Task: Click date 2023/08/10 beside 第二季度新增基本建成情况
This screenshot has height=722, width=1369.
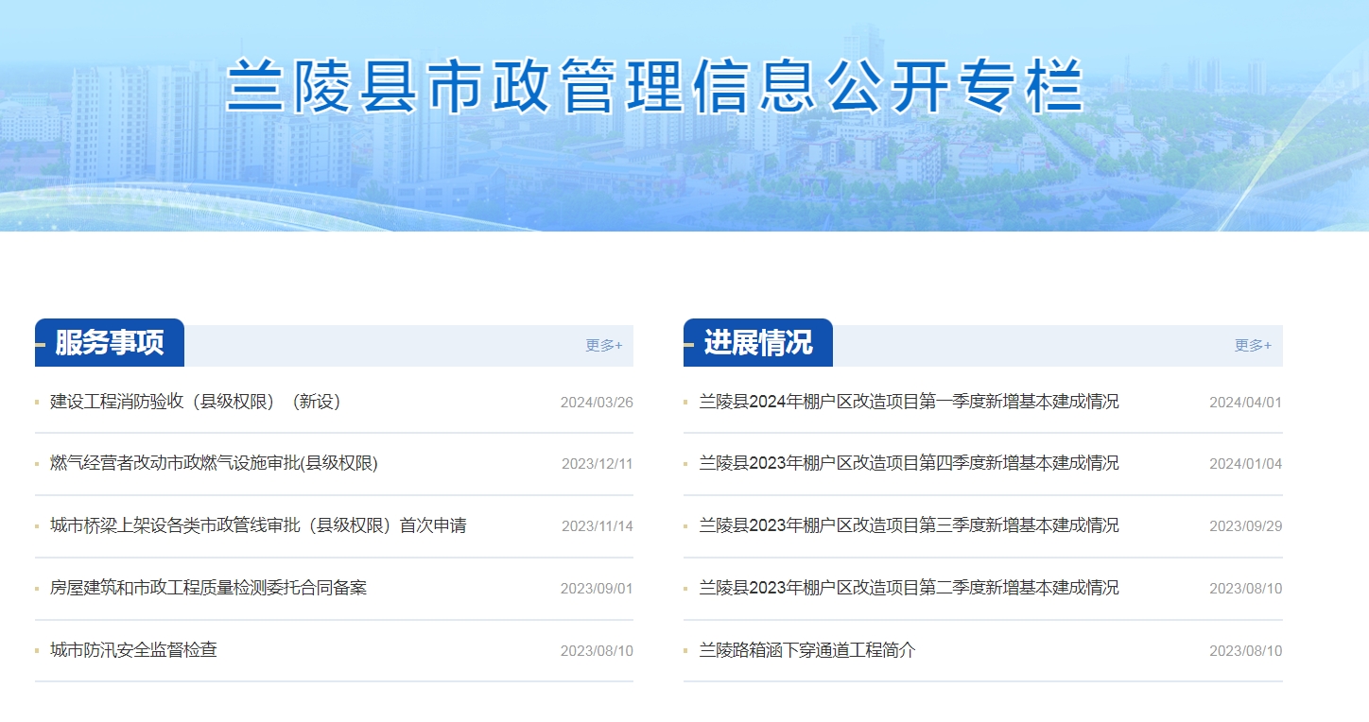Action: pyautogui.click(x=1246, y=589)
